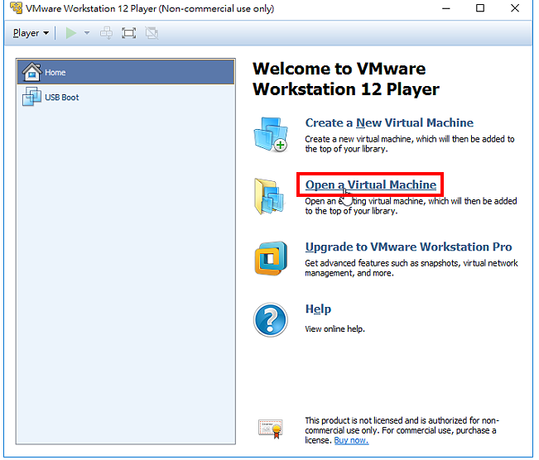Click the USB Boot VM icon
This screenshot has height=460, width=539.
click(x=31, y=97)
